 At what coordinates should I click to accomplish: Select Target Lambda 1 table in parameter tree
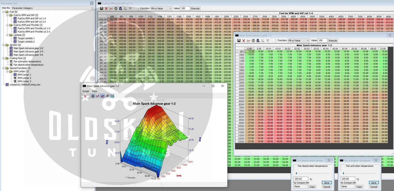click(26, 38)
